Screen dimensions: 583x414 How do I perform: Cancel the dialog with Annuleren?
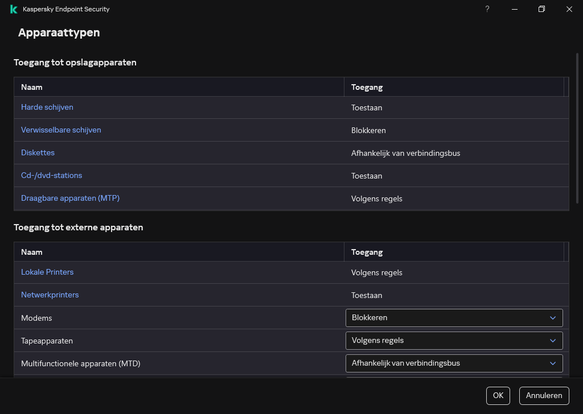click(x=544, y=395)
